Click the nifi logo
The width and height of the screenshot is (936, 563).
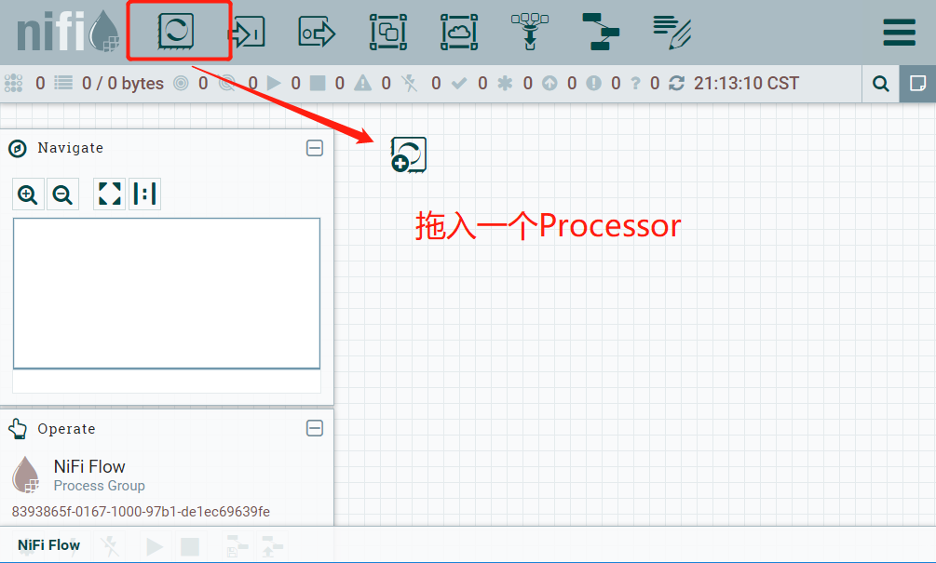tap(67, 31)
